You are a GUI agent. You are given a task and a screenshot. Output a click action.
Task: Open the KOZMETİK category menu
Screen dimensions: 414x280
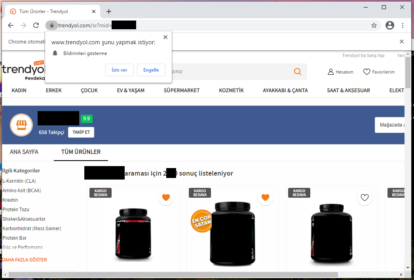pyautogui.click(x=231, y=90)
